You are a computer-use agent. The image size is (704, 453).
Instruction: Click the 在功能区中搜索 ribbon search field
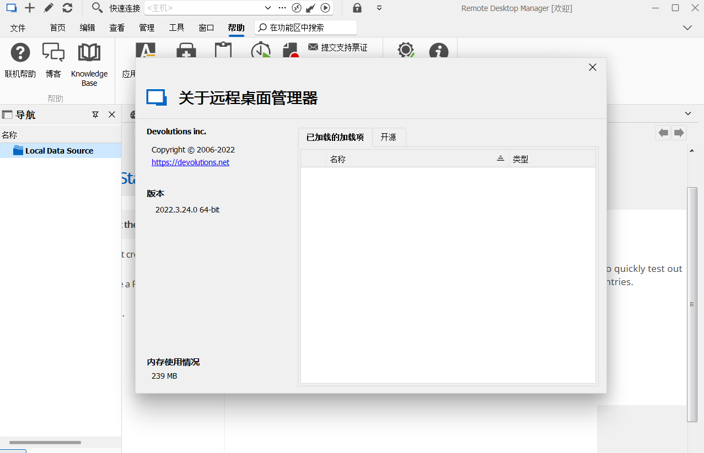[306, 28]
